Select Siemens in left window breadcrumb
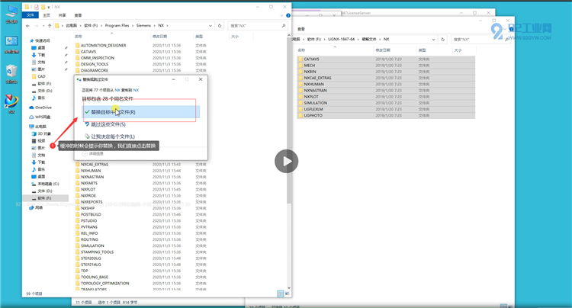 pos(143,25)
